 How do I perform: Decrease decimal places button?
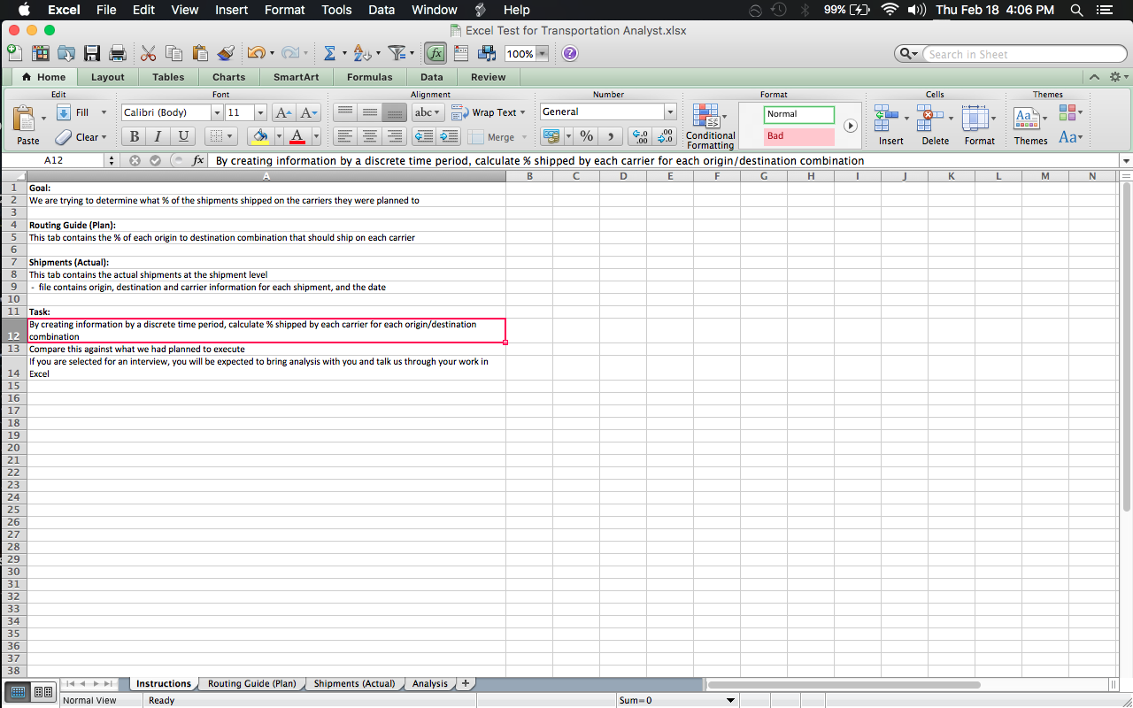[665, 136]
